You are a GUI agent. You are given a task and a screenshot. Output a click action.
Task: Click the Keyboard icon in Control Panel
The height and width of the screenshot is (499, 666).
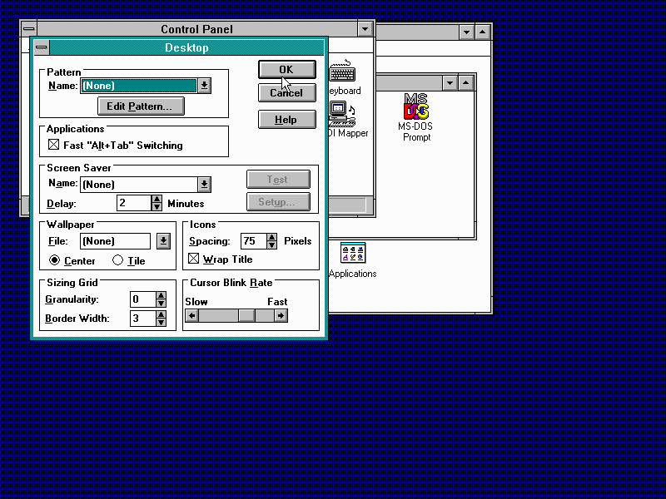coord(342,73)
